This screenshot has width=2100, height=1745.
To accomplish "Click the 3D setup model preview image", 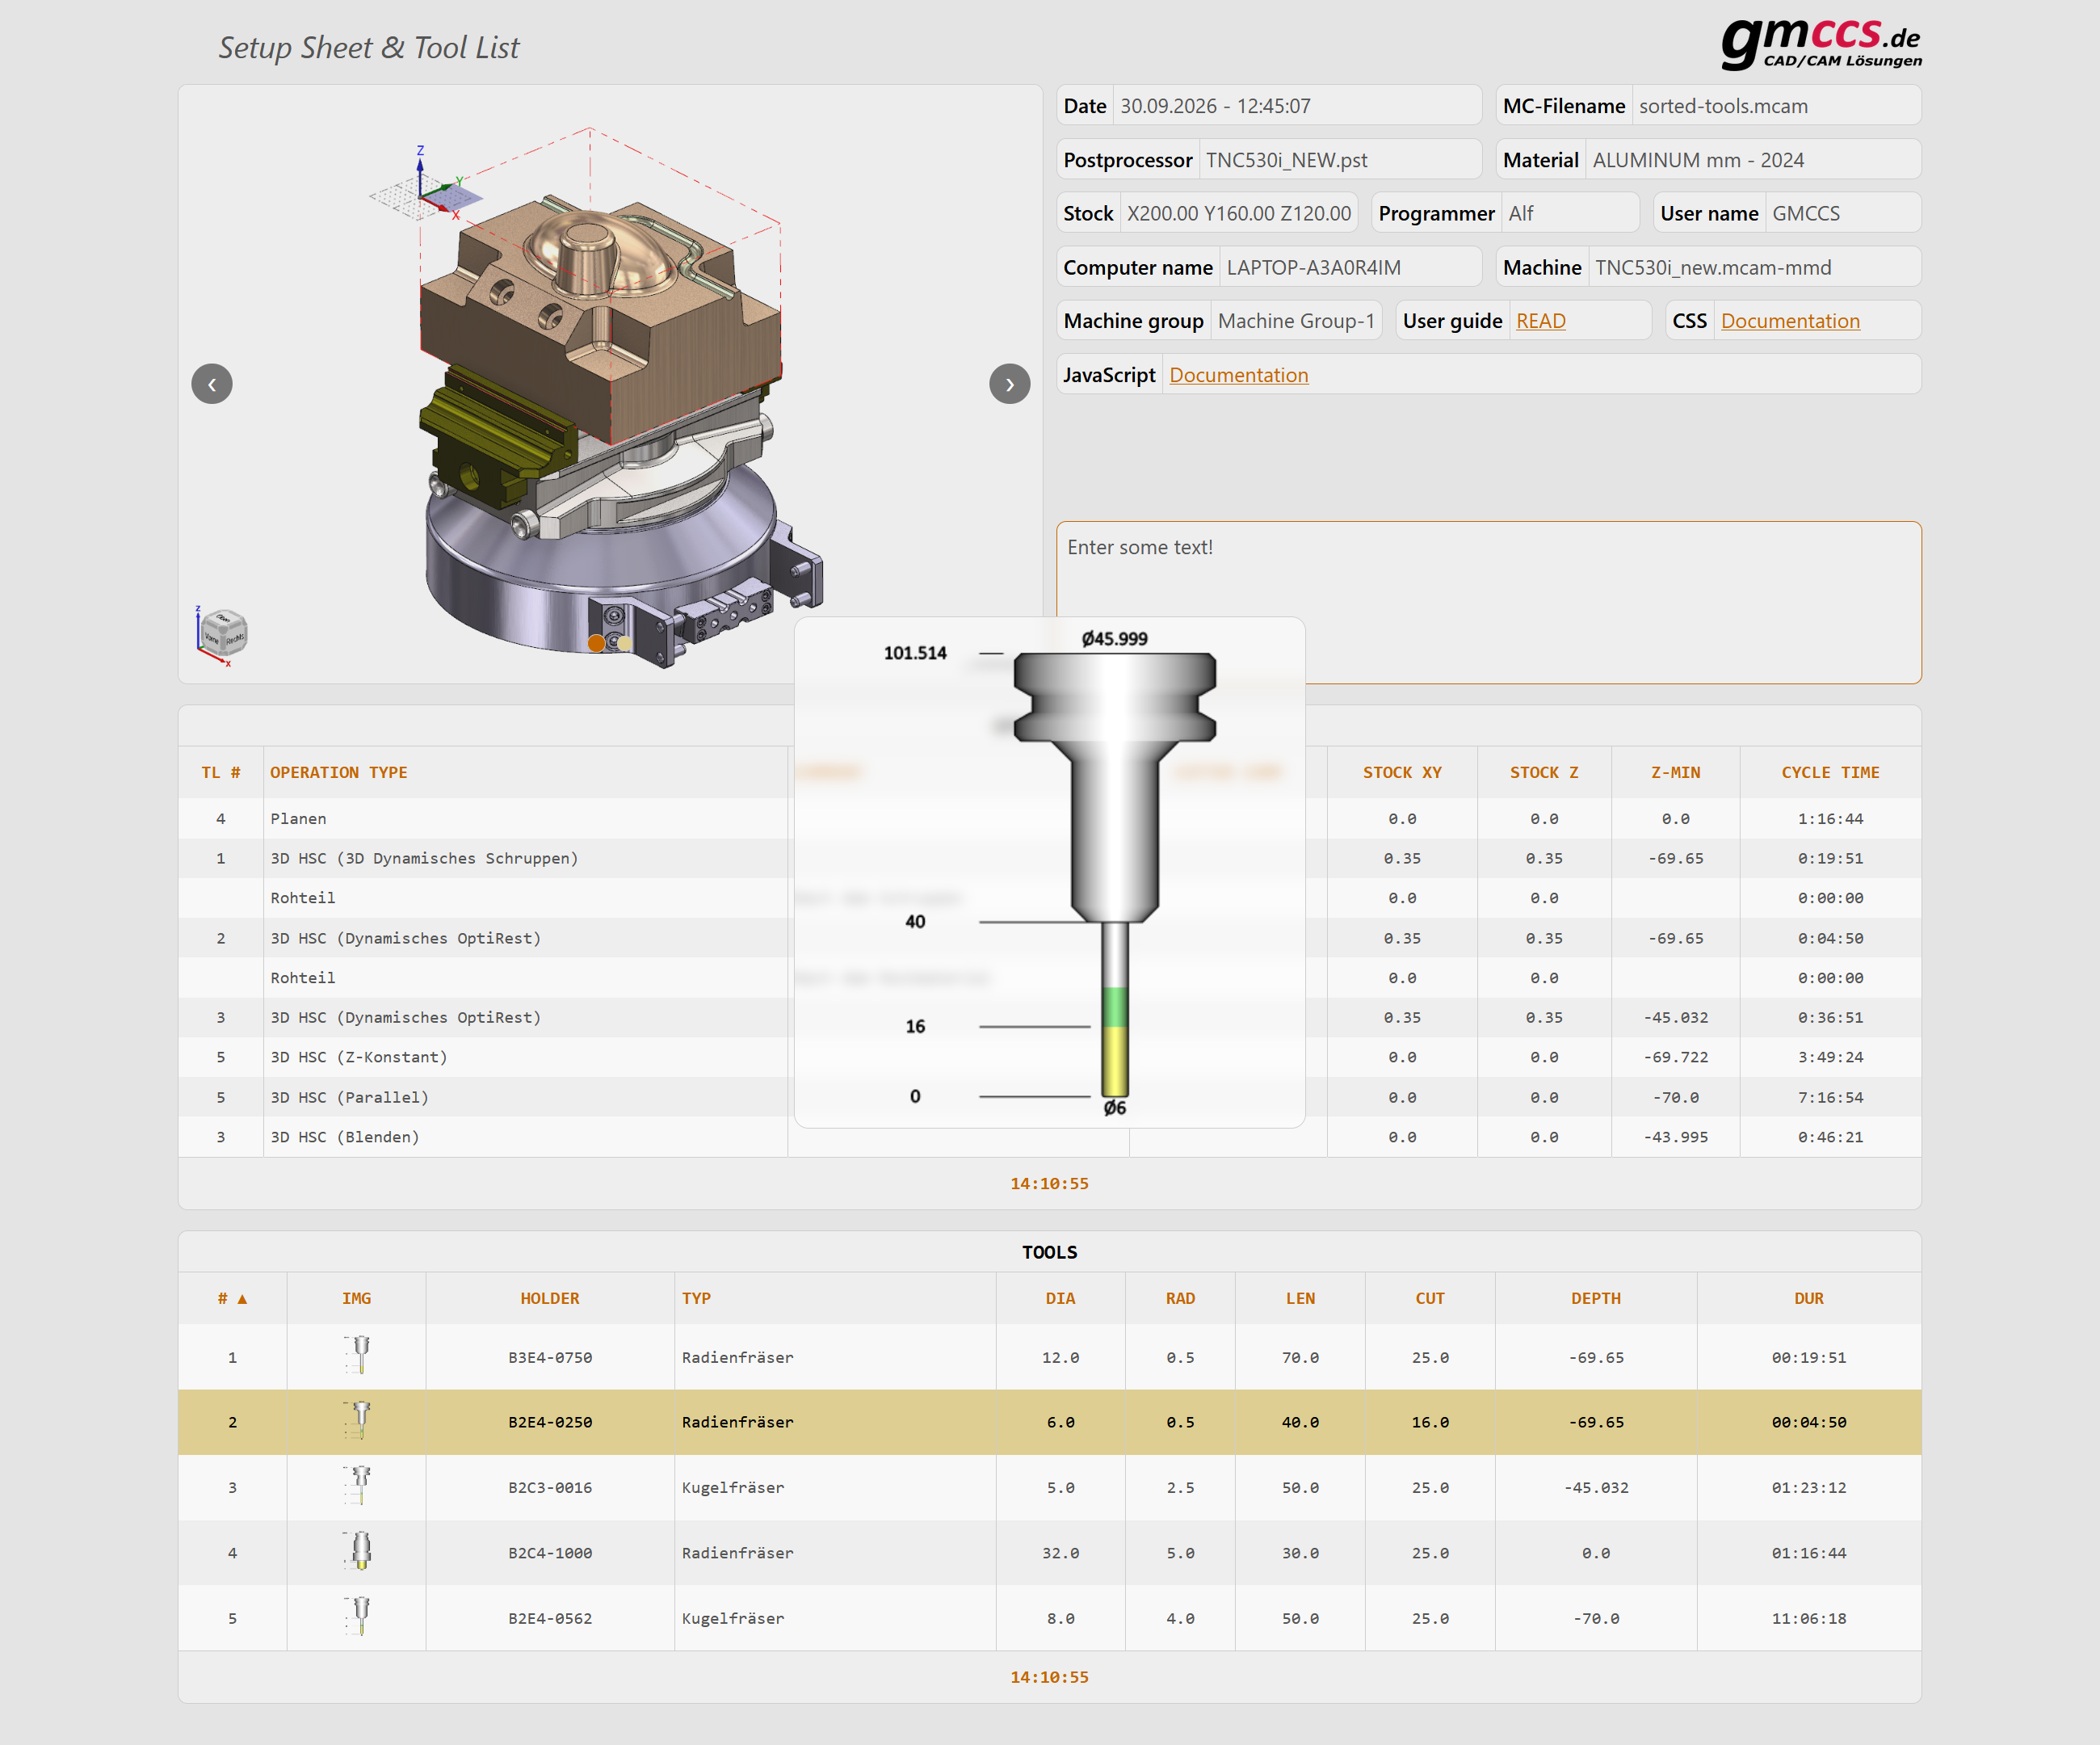I will (610, 384).
